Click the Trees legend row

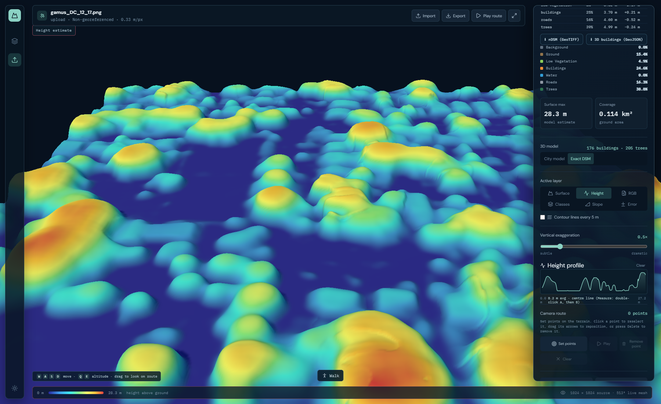click(594, 89)
